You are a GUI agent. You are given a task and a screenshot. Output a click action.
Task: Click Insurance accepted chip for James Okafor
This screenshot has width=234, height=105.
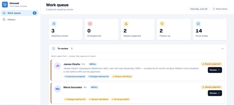[75, 76]
